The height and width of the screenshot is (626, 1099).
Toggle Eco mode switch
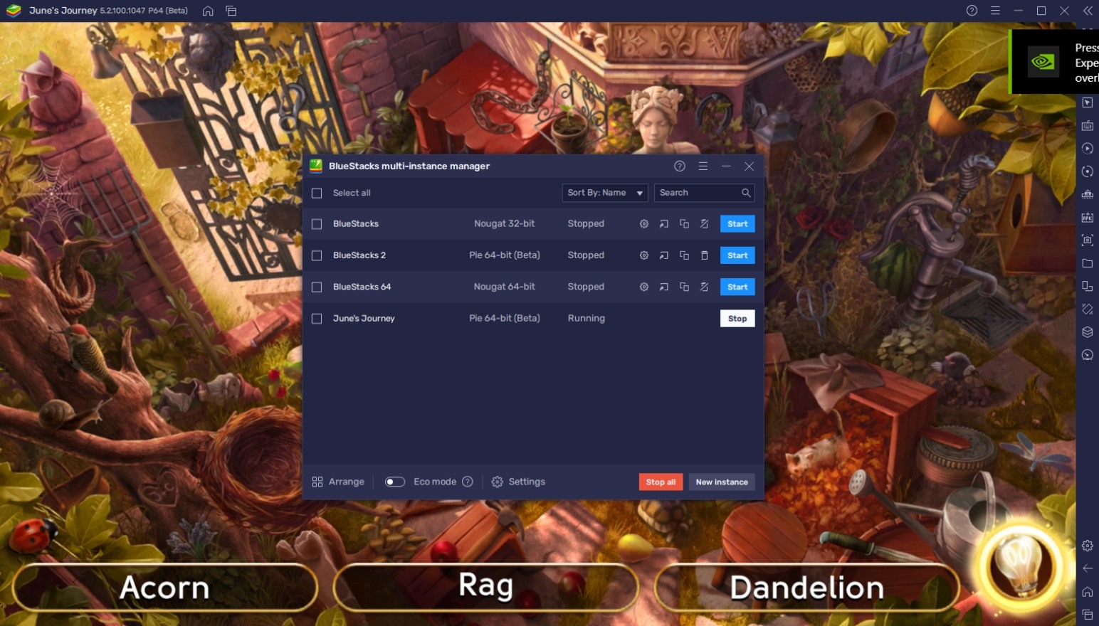coord(395,482)
